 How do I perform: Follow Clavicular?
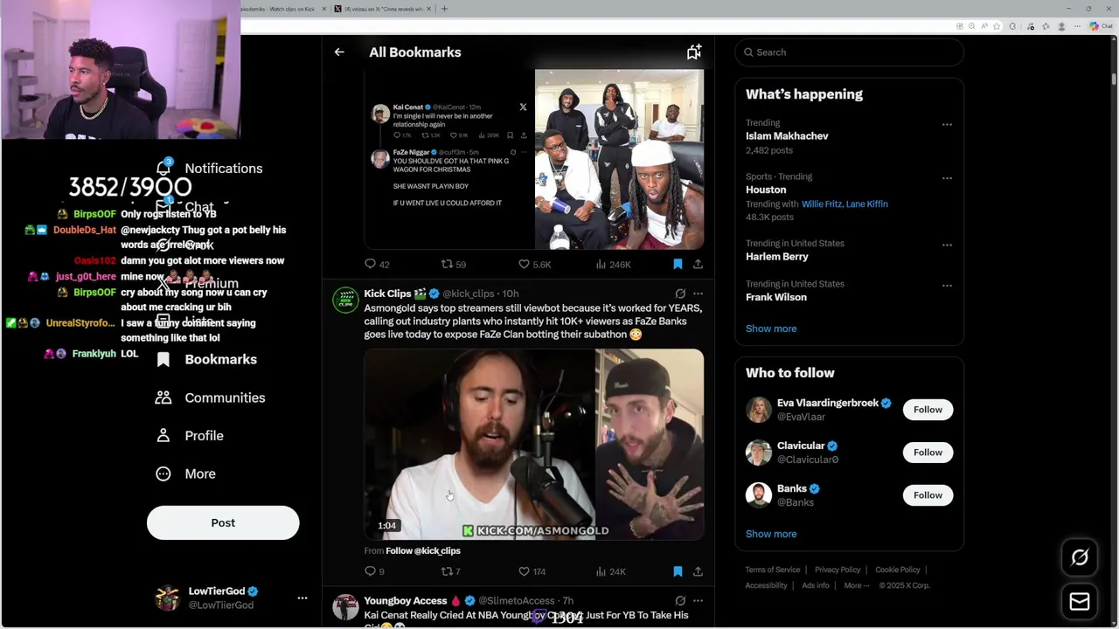point(928,453)
